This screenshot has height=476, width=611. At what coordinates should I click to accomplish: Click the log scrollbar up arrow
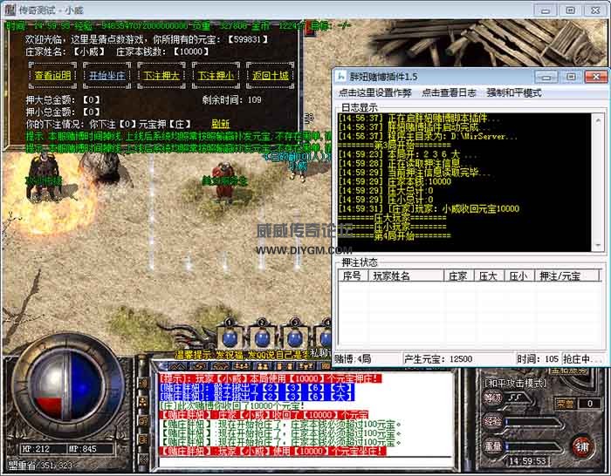pyautogui.click(x=598, y=120)
